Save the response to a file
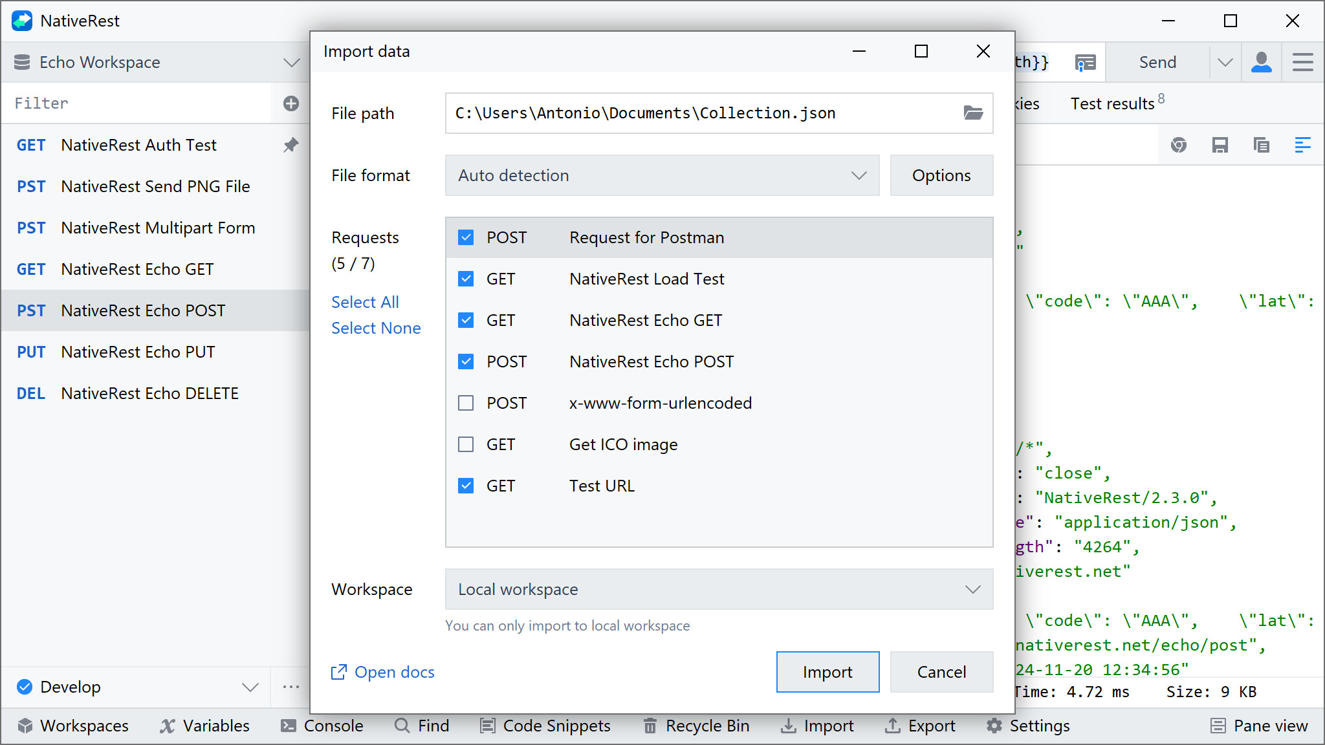Image resolution: width=1325 pixels, height=745 pixels. click(1221, 145)
